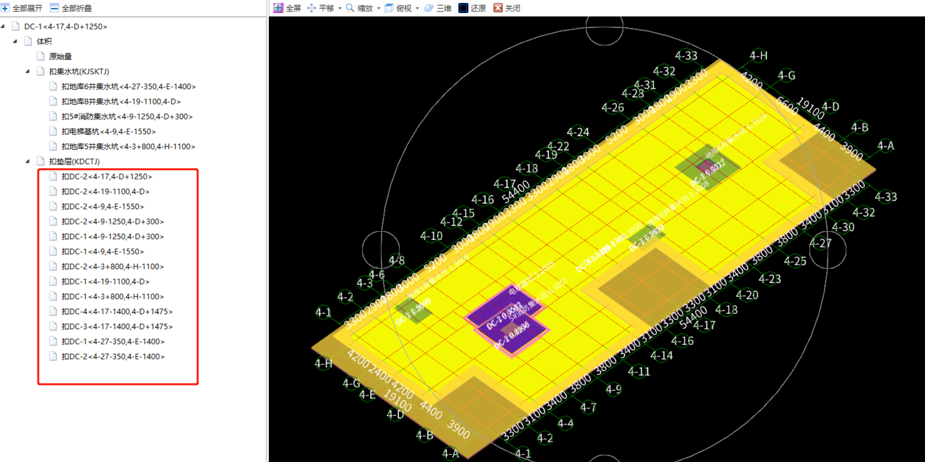925x462 pixels.
Task: Click the 全部折叠 label
Action: coord(77,8)
